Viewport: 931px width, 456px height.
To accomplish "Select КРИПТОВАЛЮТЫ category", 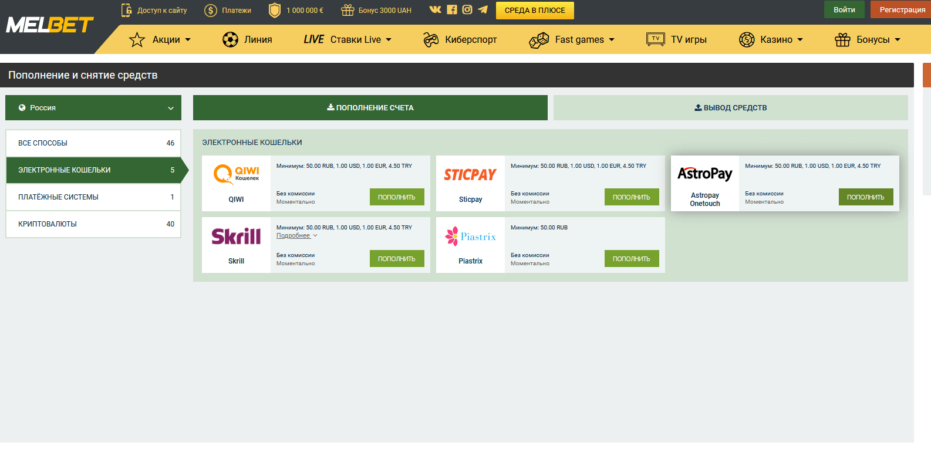I will click(x=93, y=224).
